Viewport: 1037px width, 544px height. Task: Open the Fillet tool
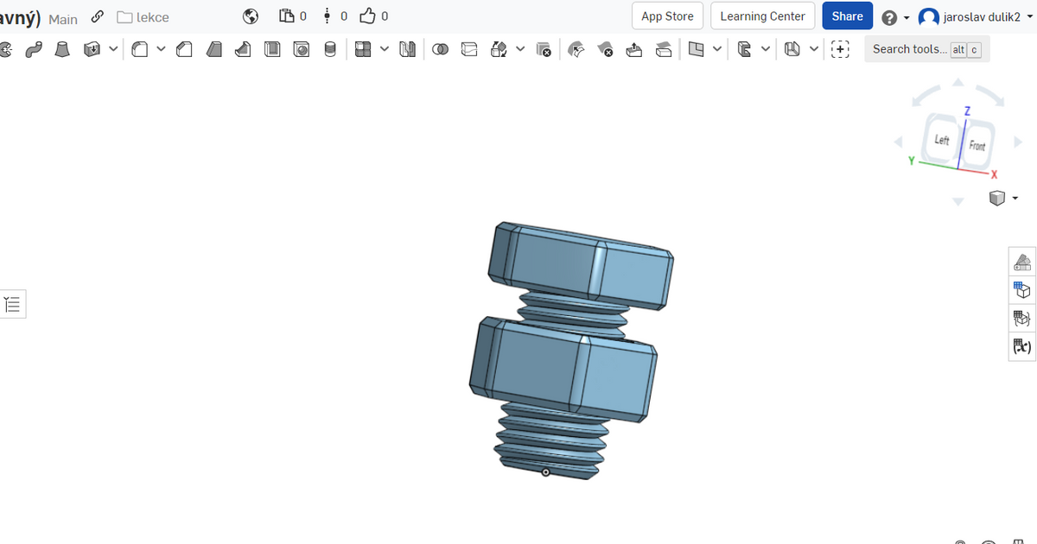point(139,49)
